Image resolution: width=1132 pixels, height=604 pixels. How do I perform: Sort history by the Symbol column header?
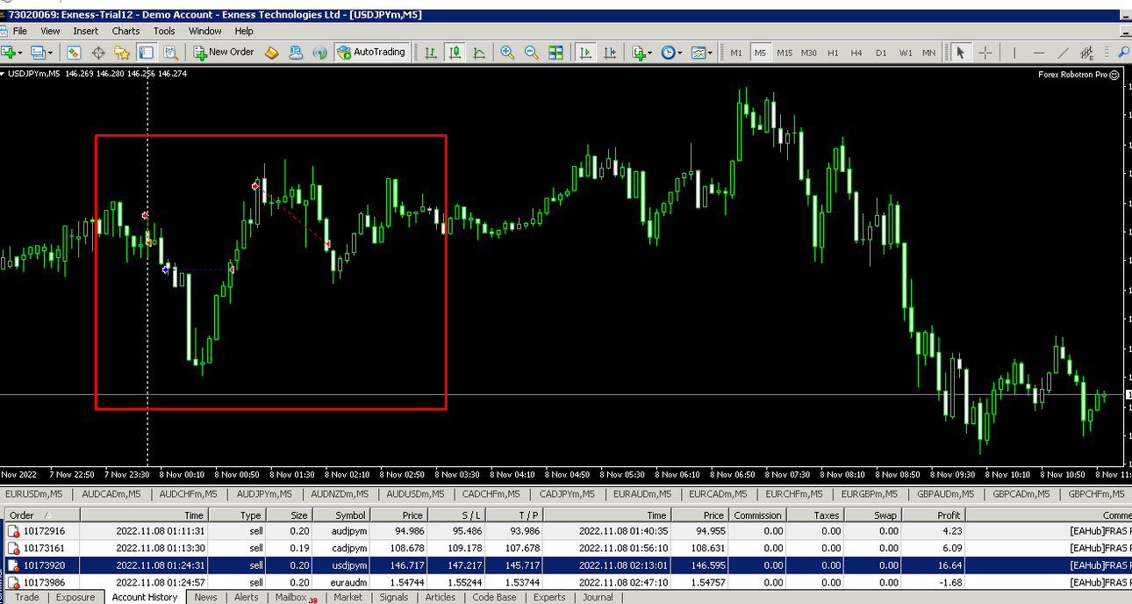click(x=340, y=515)
